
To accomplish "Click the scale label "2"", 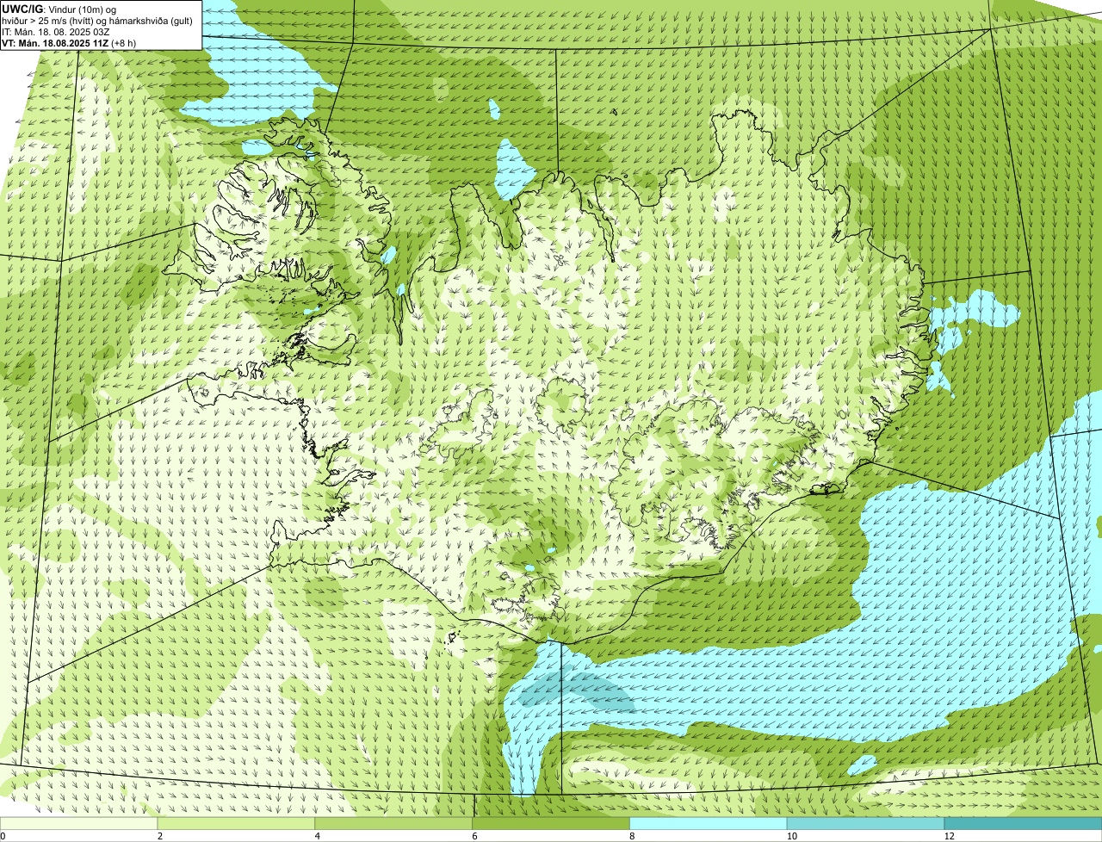I will [159, 836].
